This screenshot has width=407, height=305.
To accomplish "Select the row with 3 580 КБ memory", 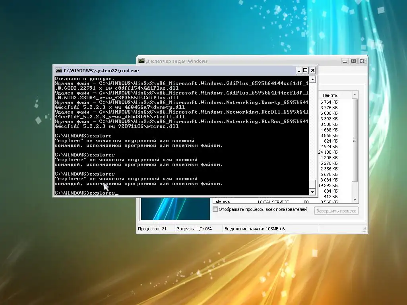I will 329,124.
